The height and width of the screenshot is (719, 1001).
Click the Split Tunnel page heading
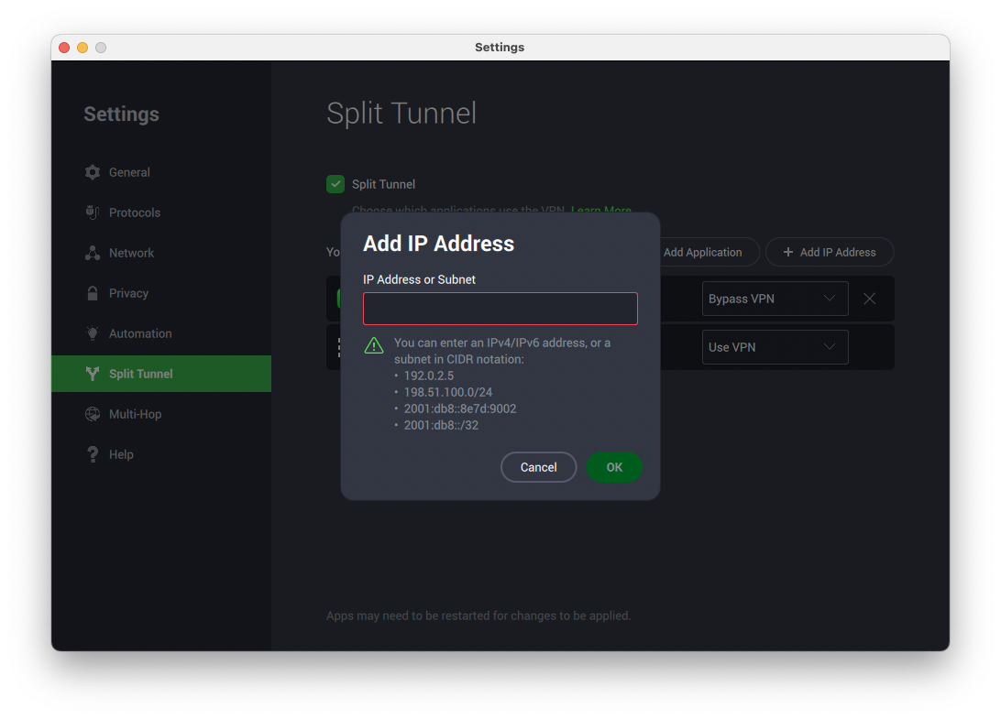pos(401,114)
